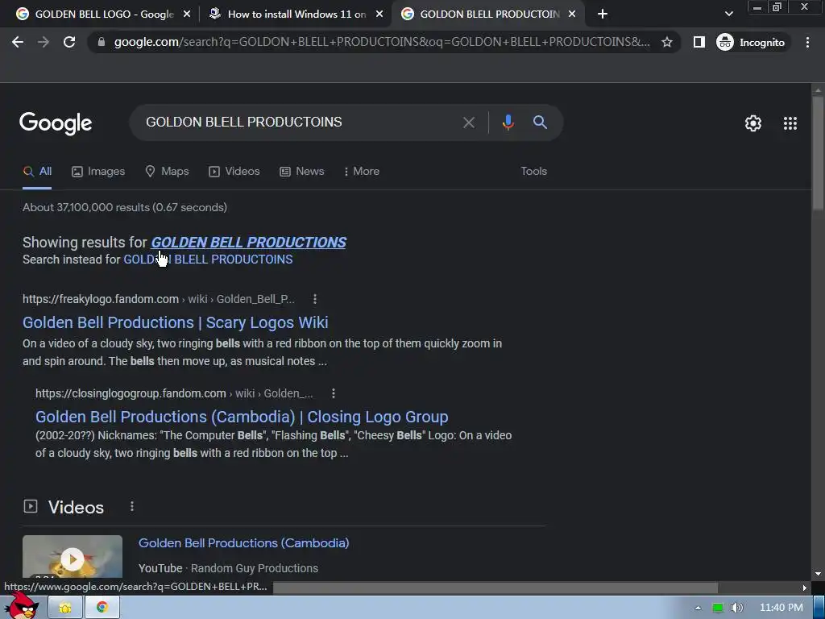
Task: Search instead for GOLDON BLELL PRODUCTOINS
Action: [x=208, y=260]
